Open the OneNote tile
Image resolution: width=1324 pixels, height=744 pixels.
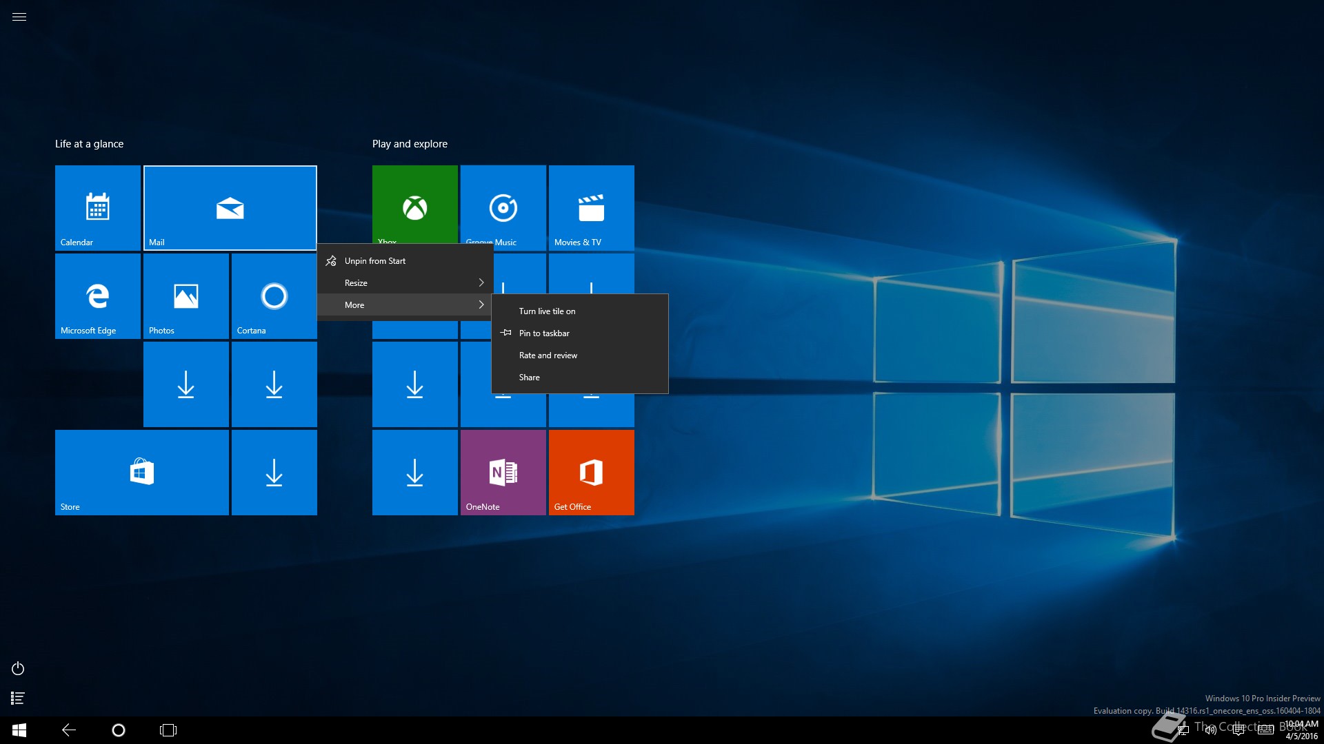(503, 473)
